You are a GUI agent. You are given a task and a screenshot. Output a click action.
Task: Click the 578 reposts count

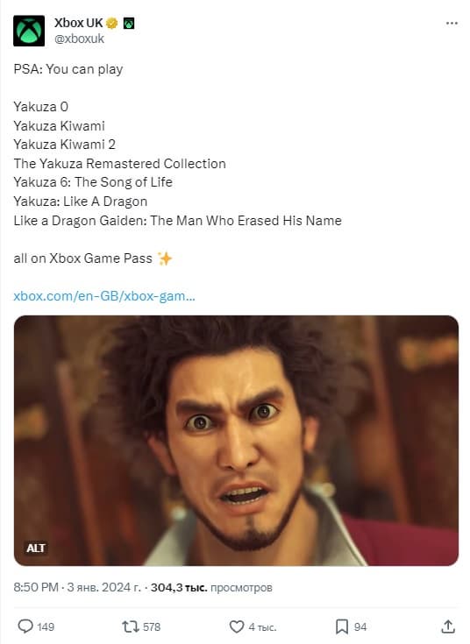click(152, 626)
